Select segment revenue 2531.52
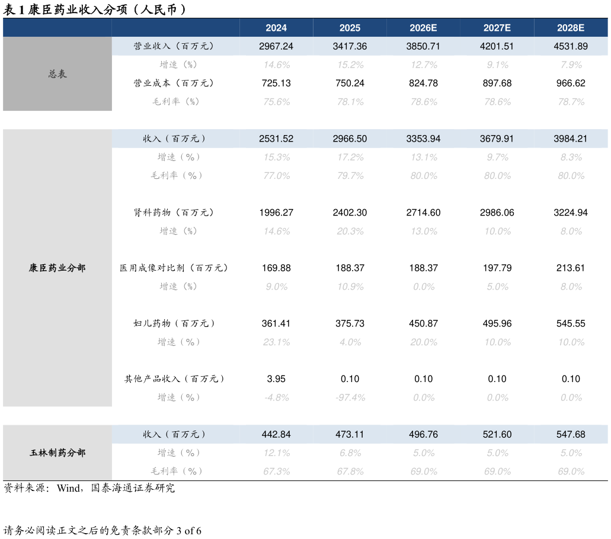The width and height of the screenshot is (611, 539). point(276,139)
